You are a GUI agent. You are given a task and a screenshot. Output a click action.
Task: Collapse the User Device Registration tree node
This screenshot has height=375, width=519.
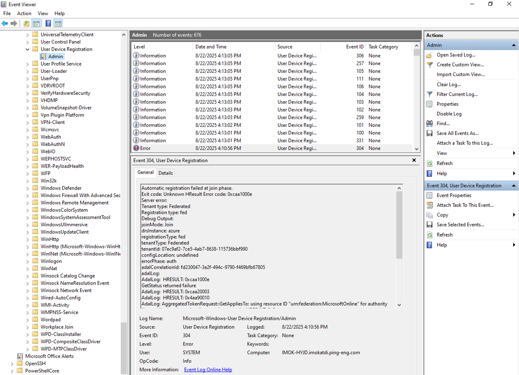[27, 49]
